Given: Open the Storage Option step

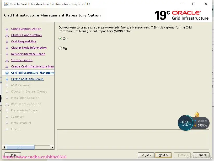Looking at the screenshot, I should click(x=22, y=60).
